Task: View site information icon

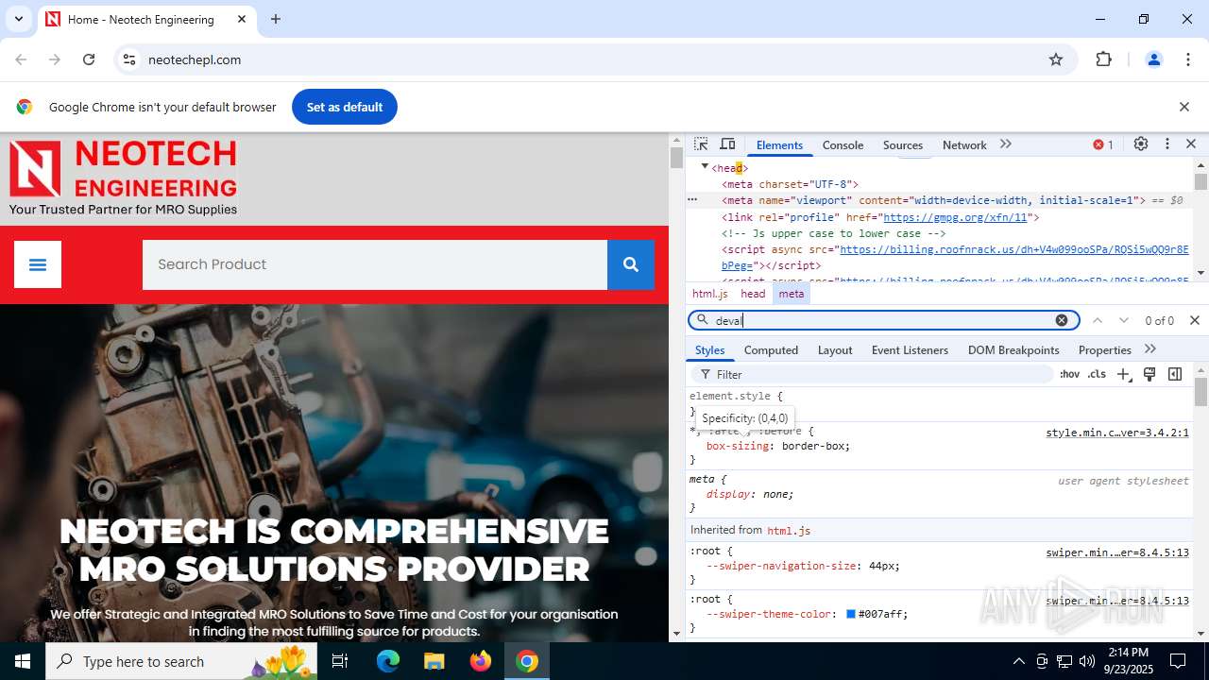Action: 131,59
